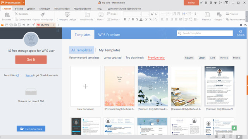Filter templates by Top downloads
248x139 pixels.
[135, 58]
